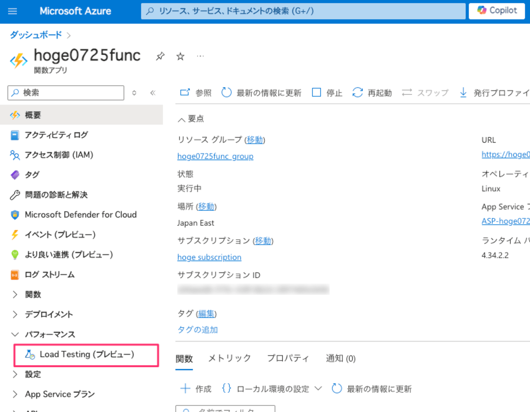Click 編集 next to タグ
The height and width of the screenshot is (412, 530).
point(206,314)
